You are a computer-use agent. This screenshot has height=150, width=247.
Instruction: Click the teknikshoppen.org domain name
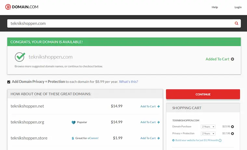(27, 122)
